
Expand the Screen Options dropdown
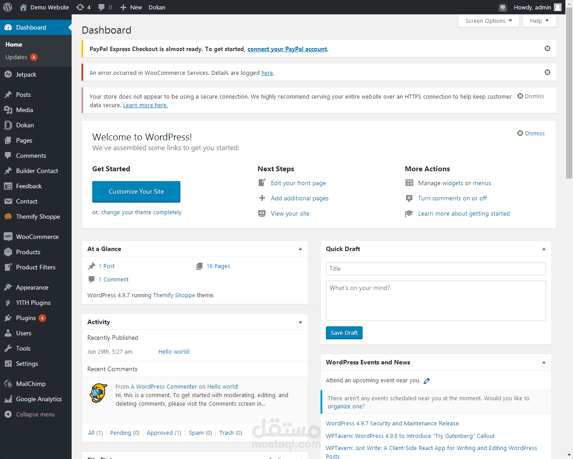[489, 21]
